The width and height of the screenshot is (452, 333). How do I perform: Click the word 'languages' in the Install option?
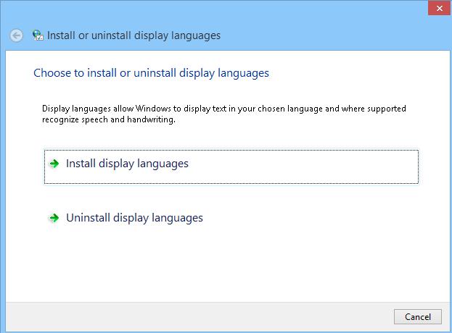[163, 164]
